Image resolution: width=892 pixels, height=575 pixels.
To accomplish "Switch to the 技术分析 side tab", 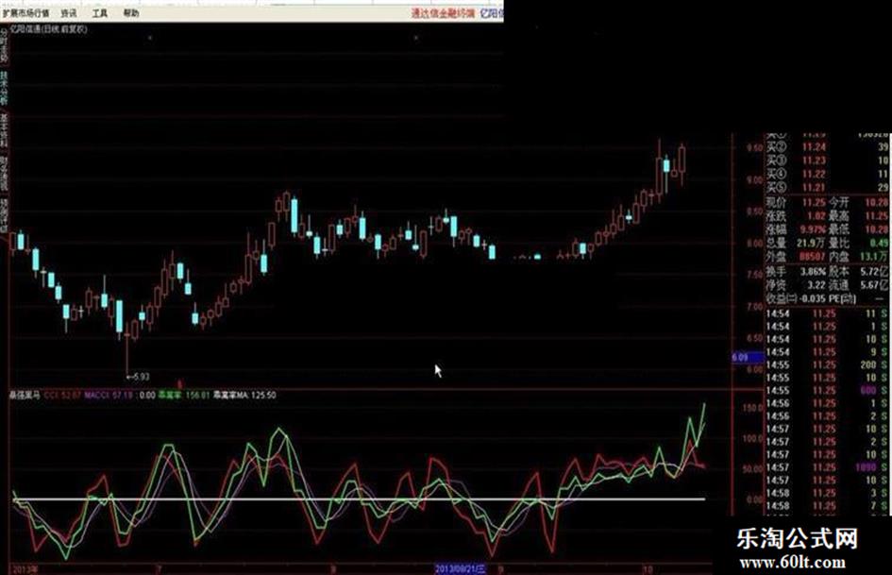I will (4, 88).
